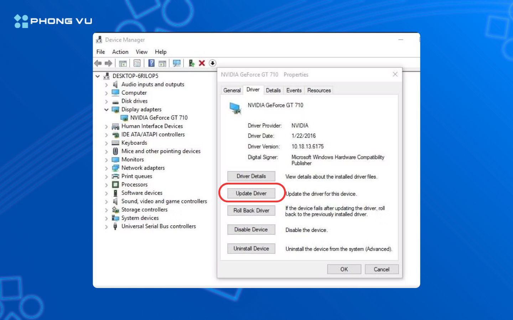The width and height of the screenshot is (513, 320).
Task: Click the red X Uninstall device icon
Action: (x=202, y=63)
